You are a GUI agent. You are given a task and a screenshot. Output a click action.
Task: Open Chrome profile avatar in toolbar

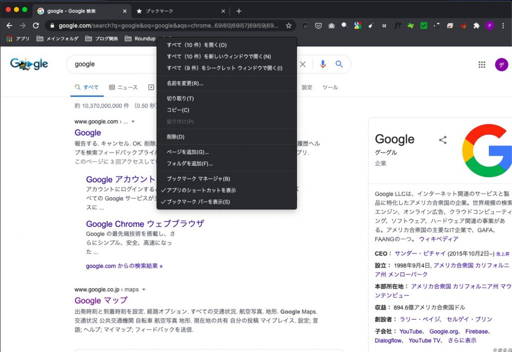[489, 25]
